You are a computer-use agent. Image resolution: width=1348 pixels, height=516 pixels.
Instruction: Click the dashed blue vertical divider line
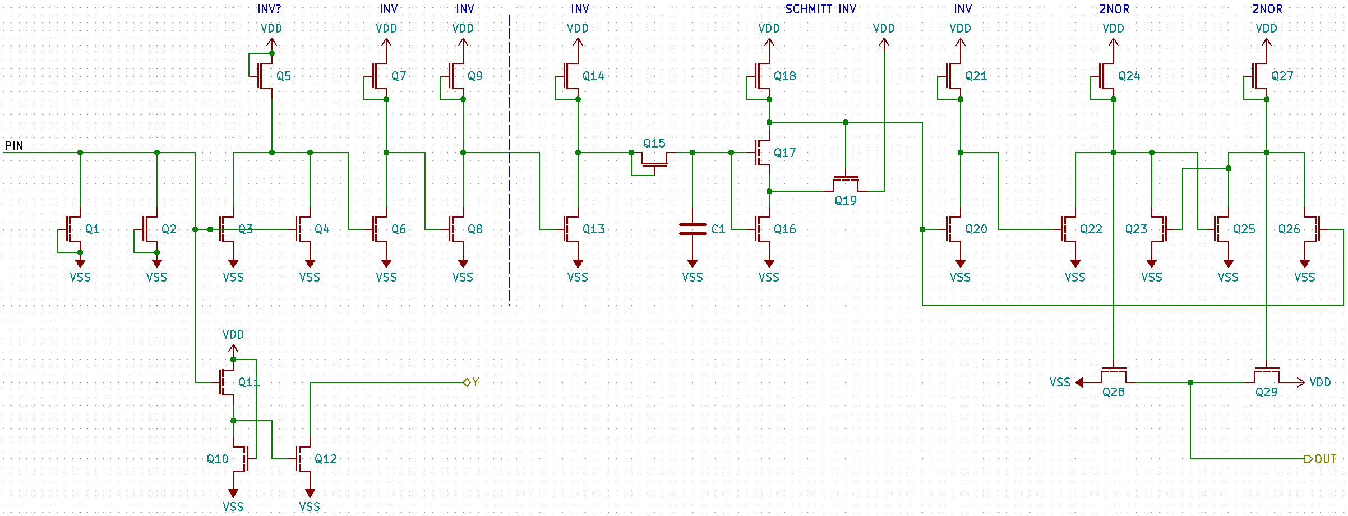click(509, 160)
